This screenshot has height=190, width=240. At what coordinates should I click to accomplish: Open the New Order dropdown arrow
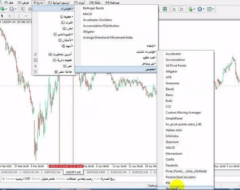(x=6, y=9)
